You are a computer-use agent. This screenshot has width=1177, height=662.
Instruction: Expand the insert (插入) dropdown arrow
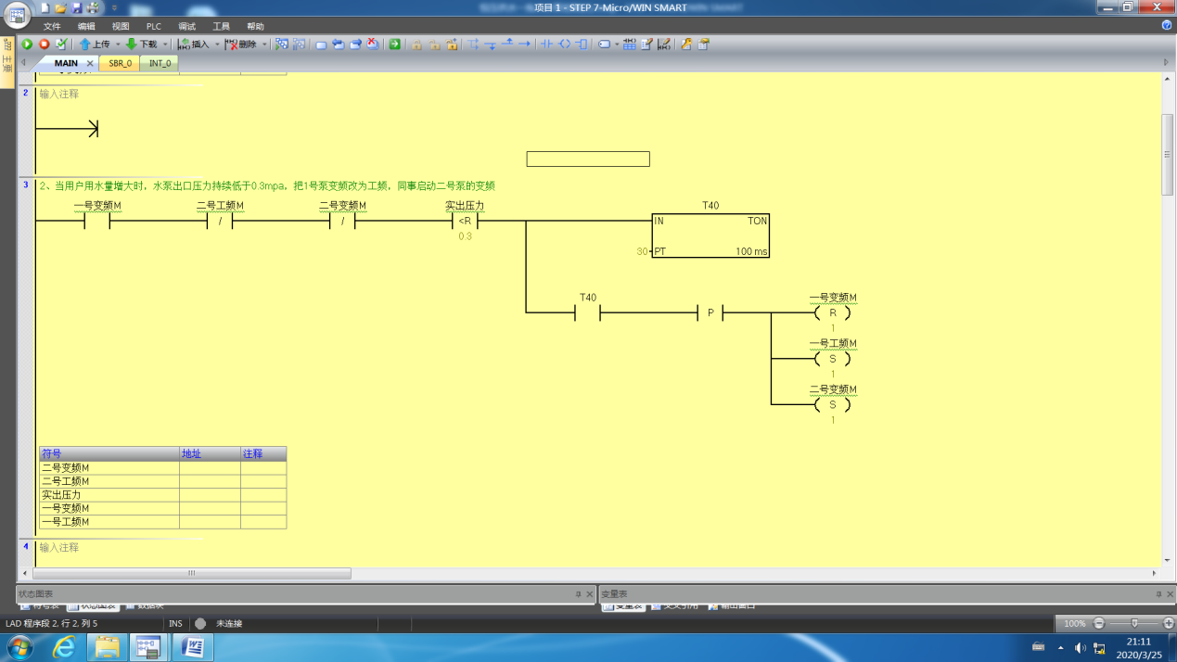click(x=217, y=45)
